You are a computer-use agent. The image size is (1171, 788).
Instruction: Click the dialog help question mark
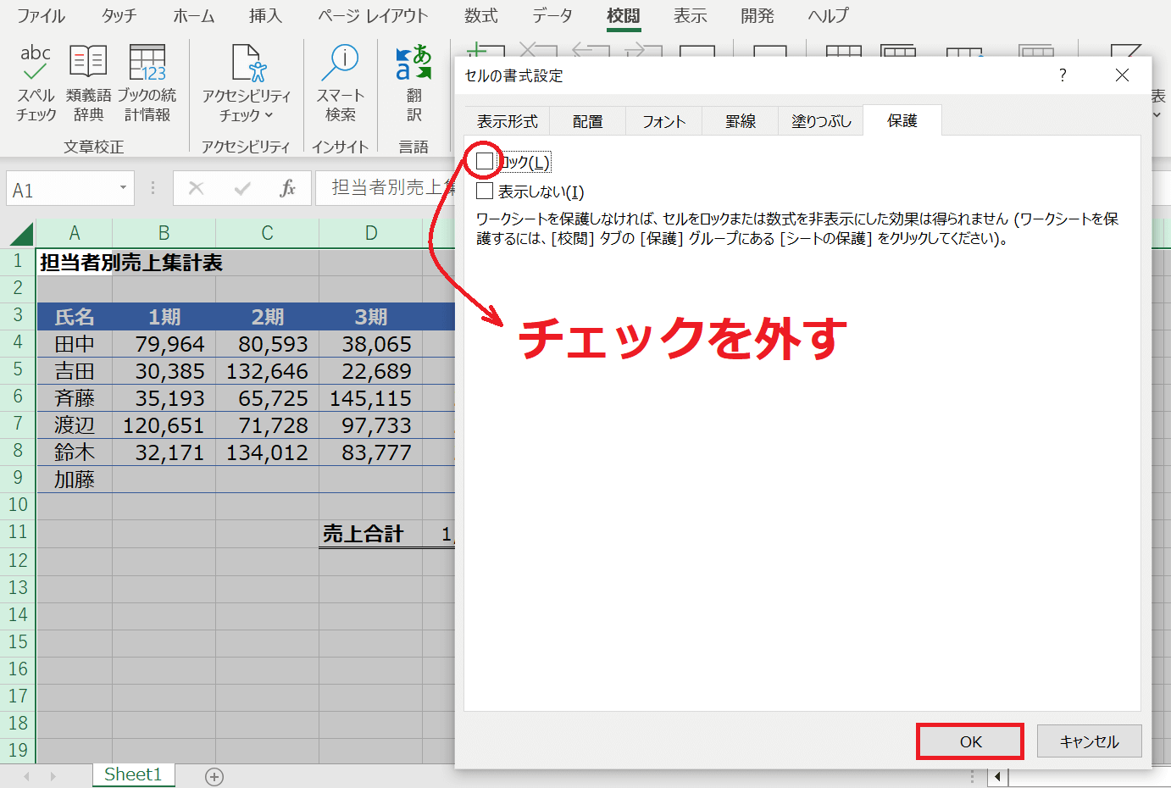[1063, 75]
